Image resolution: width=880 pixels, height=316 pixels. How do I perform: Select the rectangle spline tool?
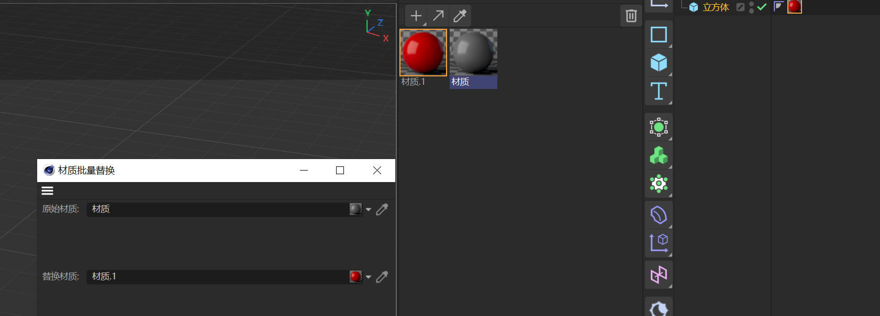(659, 35)
